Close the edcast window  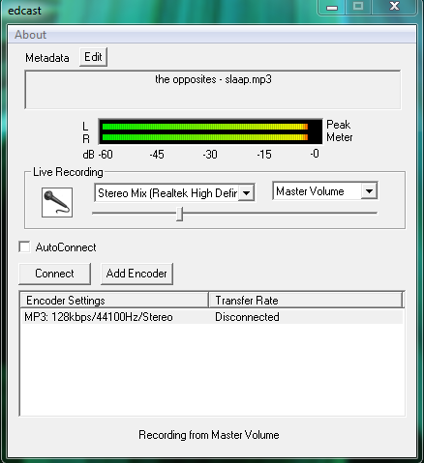[394, 7]
